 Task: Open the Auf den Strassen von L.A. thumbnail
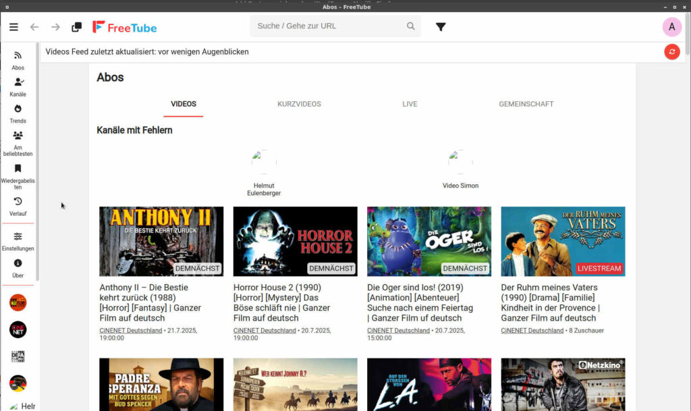pos(429,385)
